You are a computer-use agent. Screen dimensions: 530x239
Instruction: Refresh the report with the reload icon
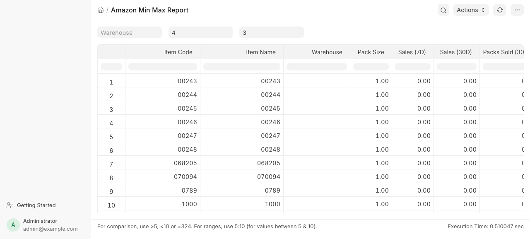point(500,10)
